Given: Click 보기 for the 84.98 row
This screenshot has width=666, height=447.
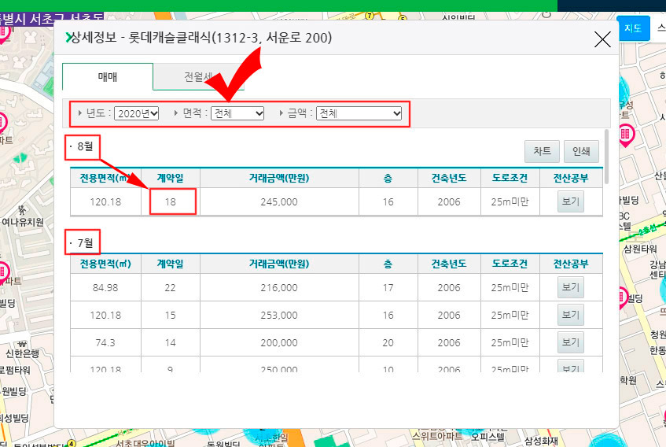Looking at the screenshot, I should tap(570, 287).
